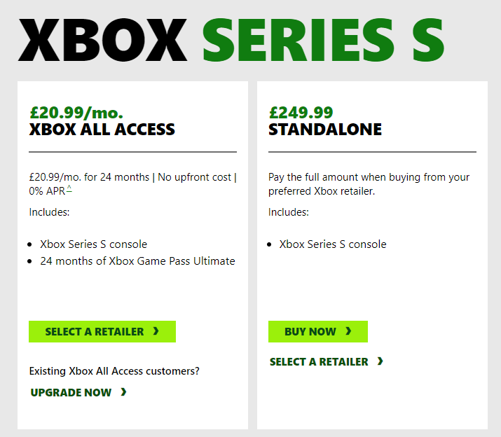Click the Pay the full amount description

[369, 183]
